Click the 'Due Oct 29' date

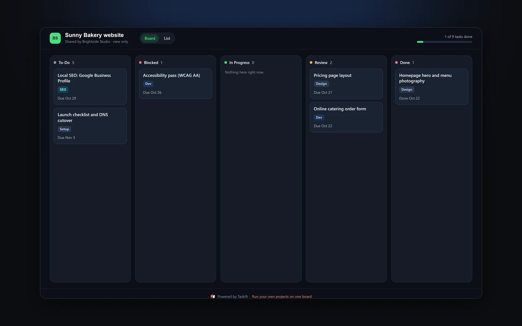[x=67, y=99]
